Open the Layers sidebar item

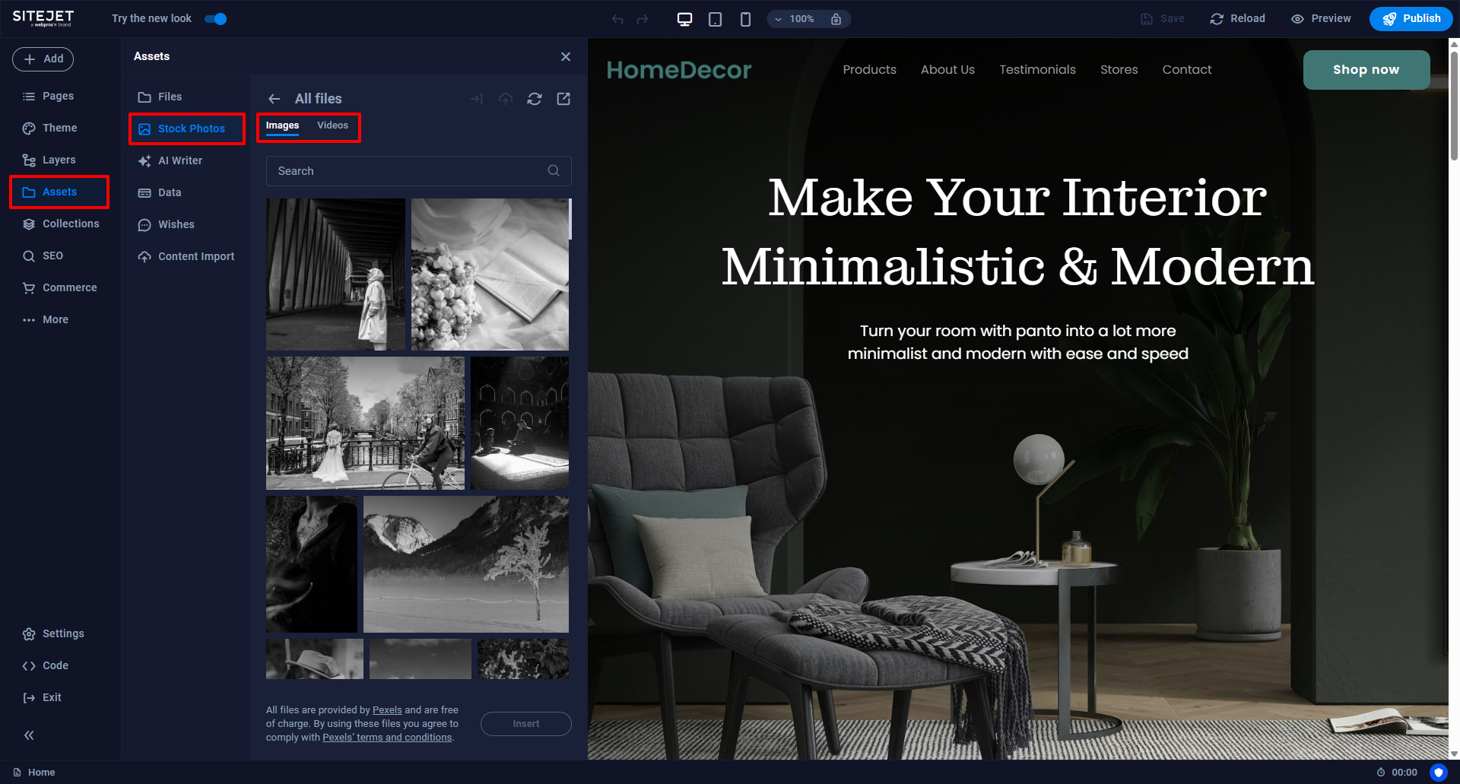49,160
